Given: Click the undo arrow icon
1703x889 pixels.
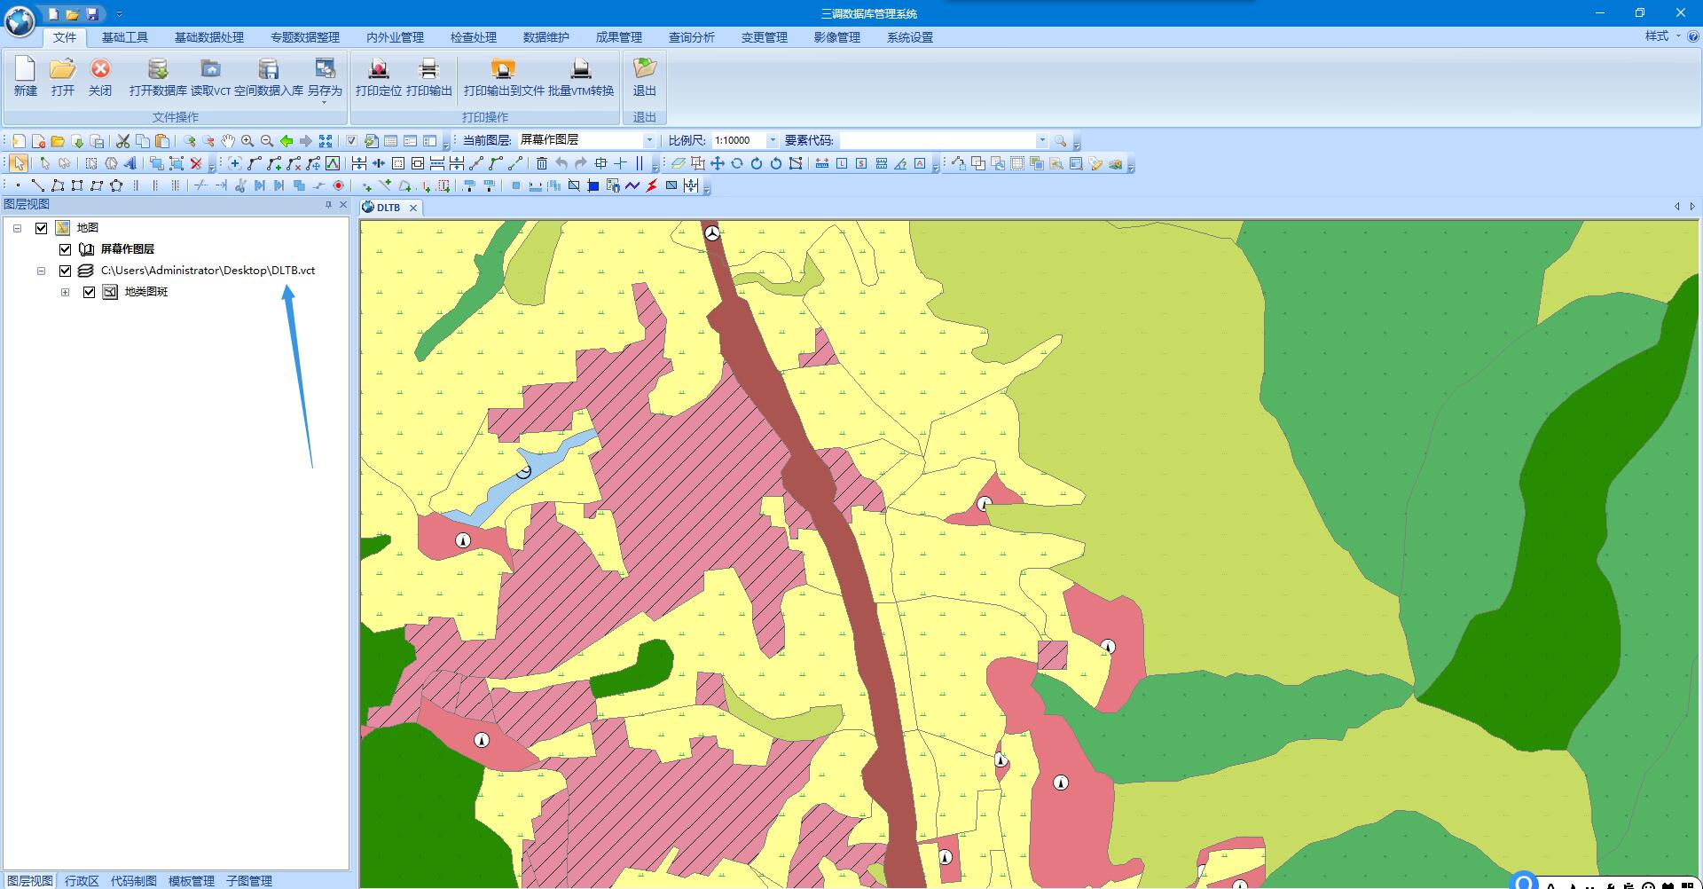Looking at the screenshot, I should [561, 163].
